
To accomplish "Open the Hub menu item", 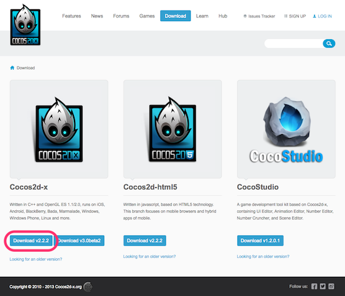I will pos(223,16).
